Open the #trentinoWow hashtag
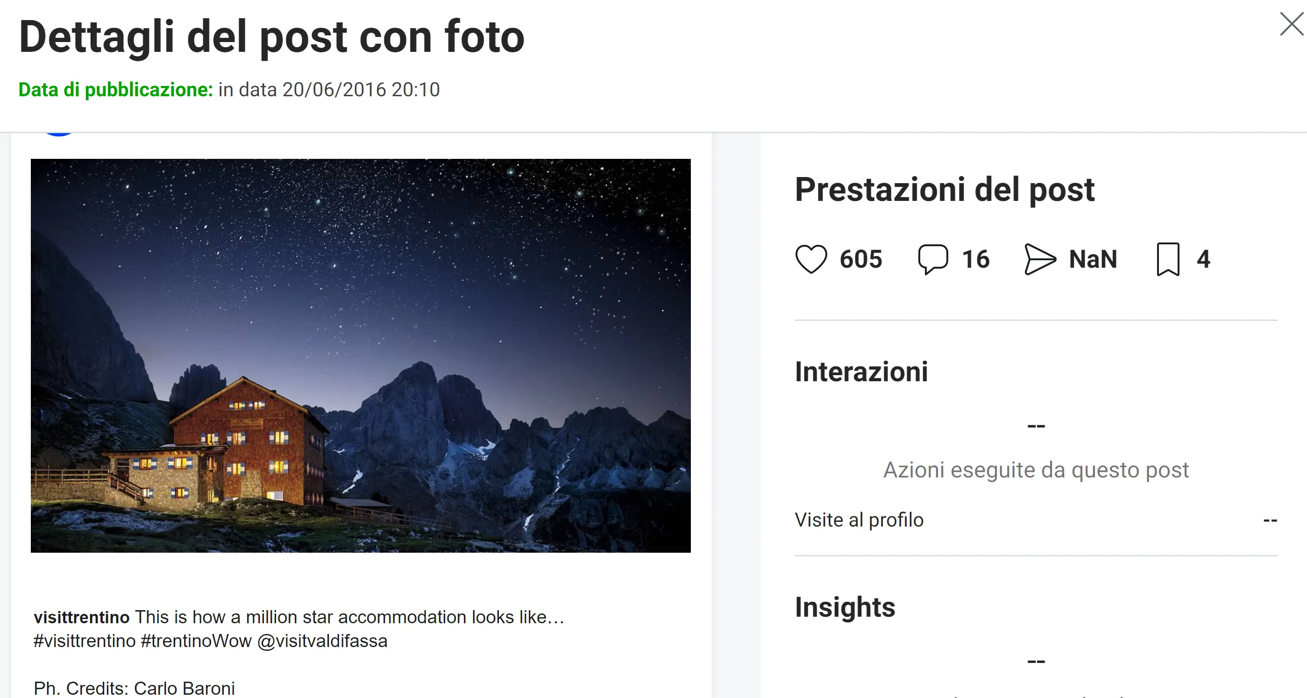The height and width of the screenshot is (698, 1307). [x=196, y=641]
